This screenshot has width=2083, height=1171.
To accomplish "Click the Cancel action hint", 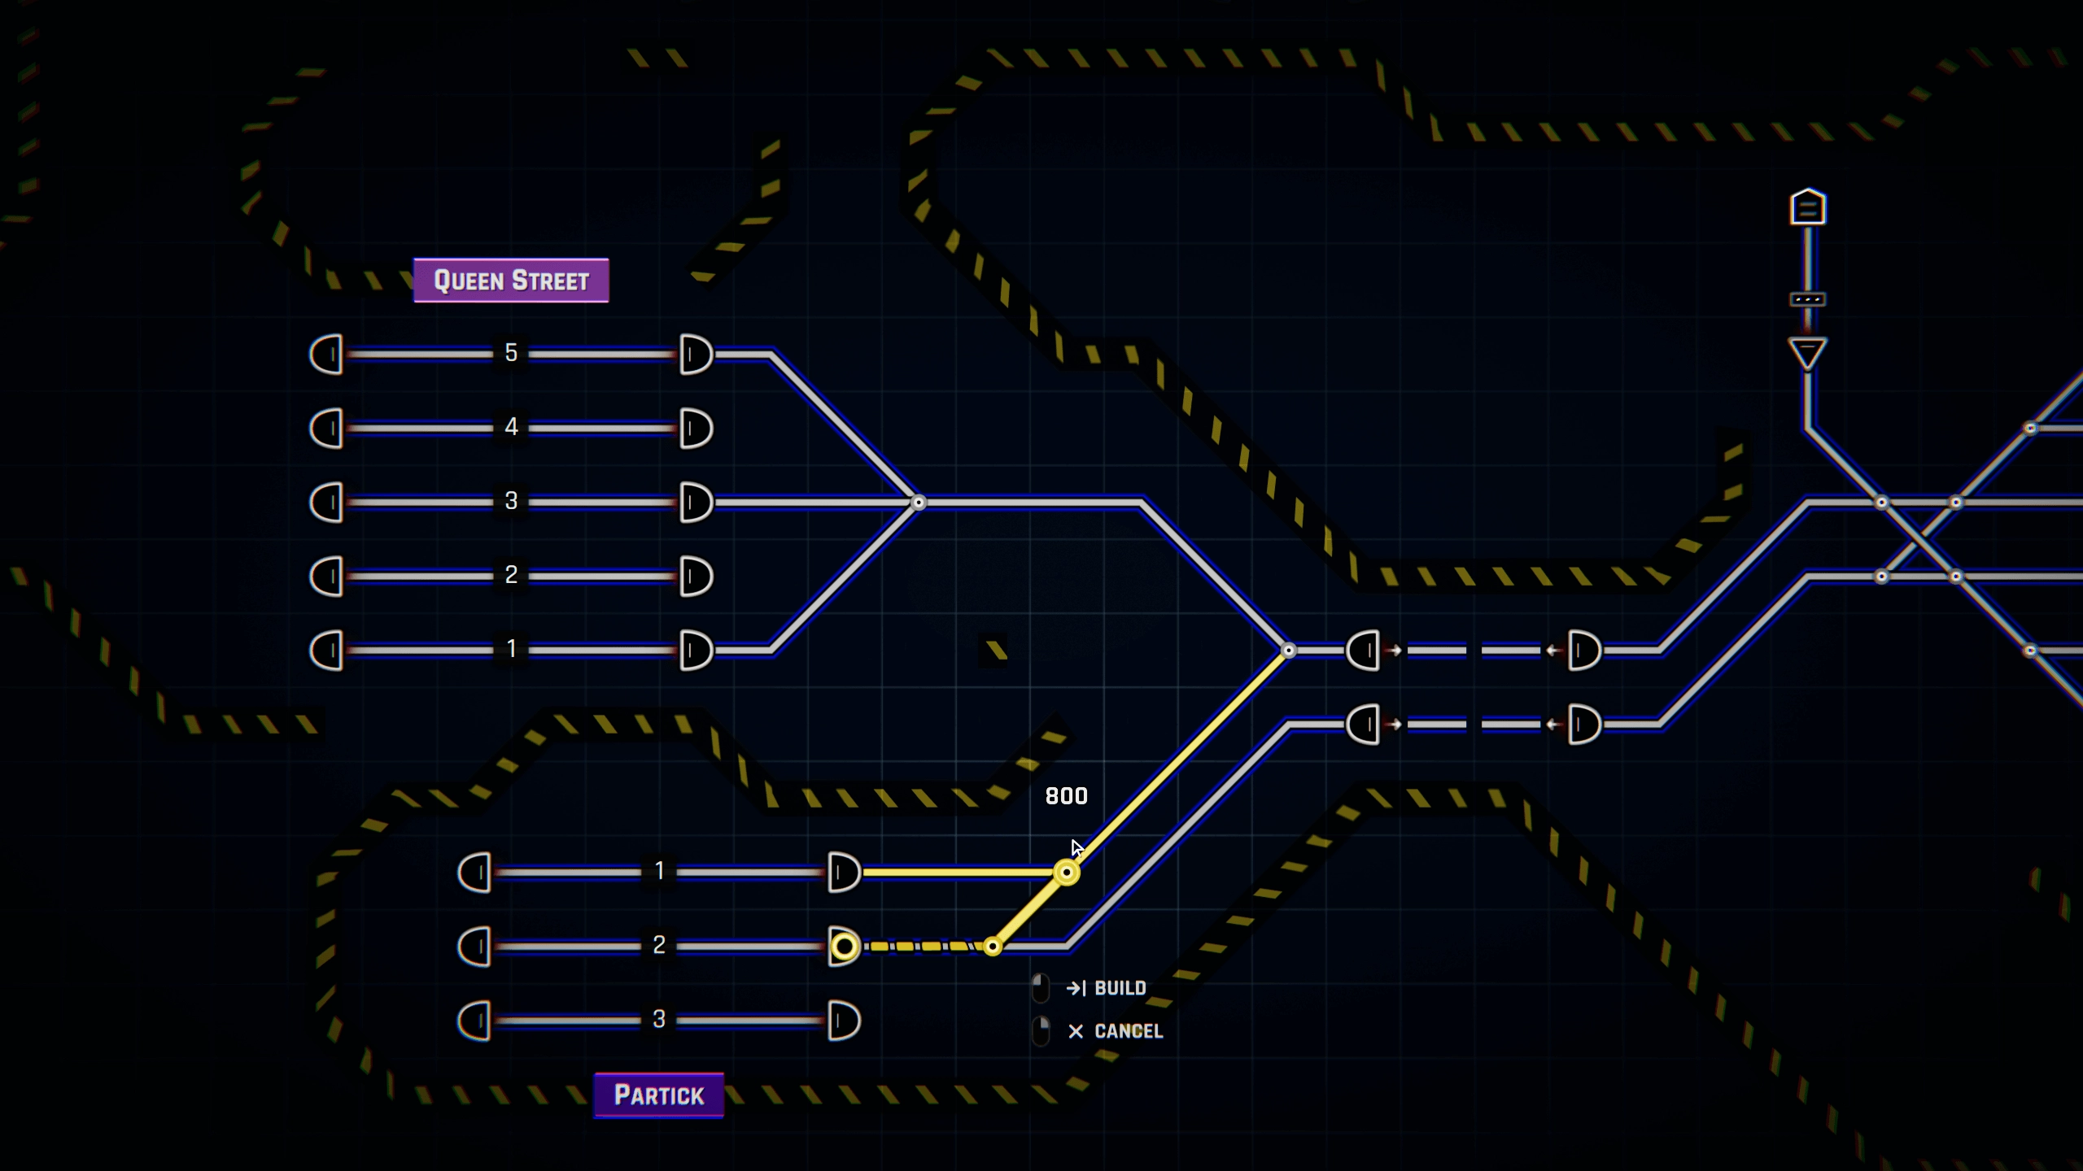I will pos(1098,1031).
